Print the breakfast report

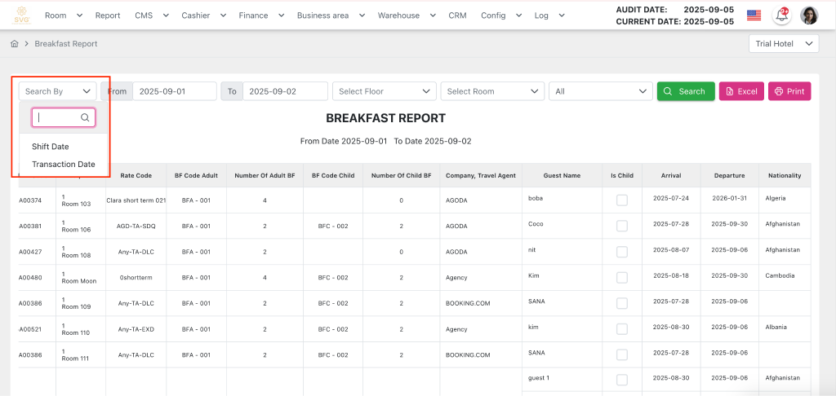click(789, 91)
